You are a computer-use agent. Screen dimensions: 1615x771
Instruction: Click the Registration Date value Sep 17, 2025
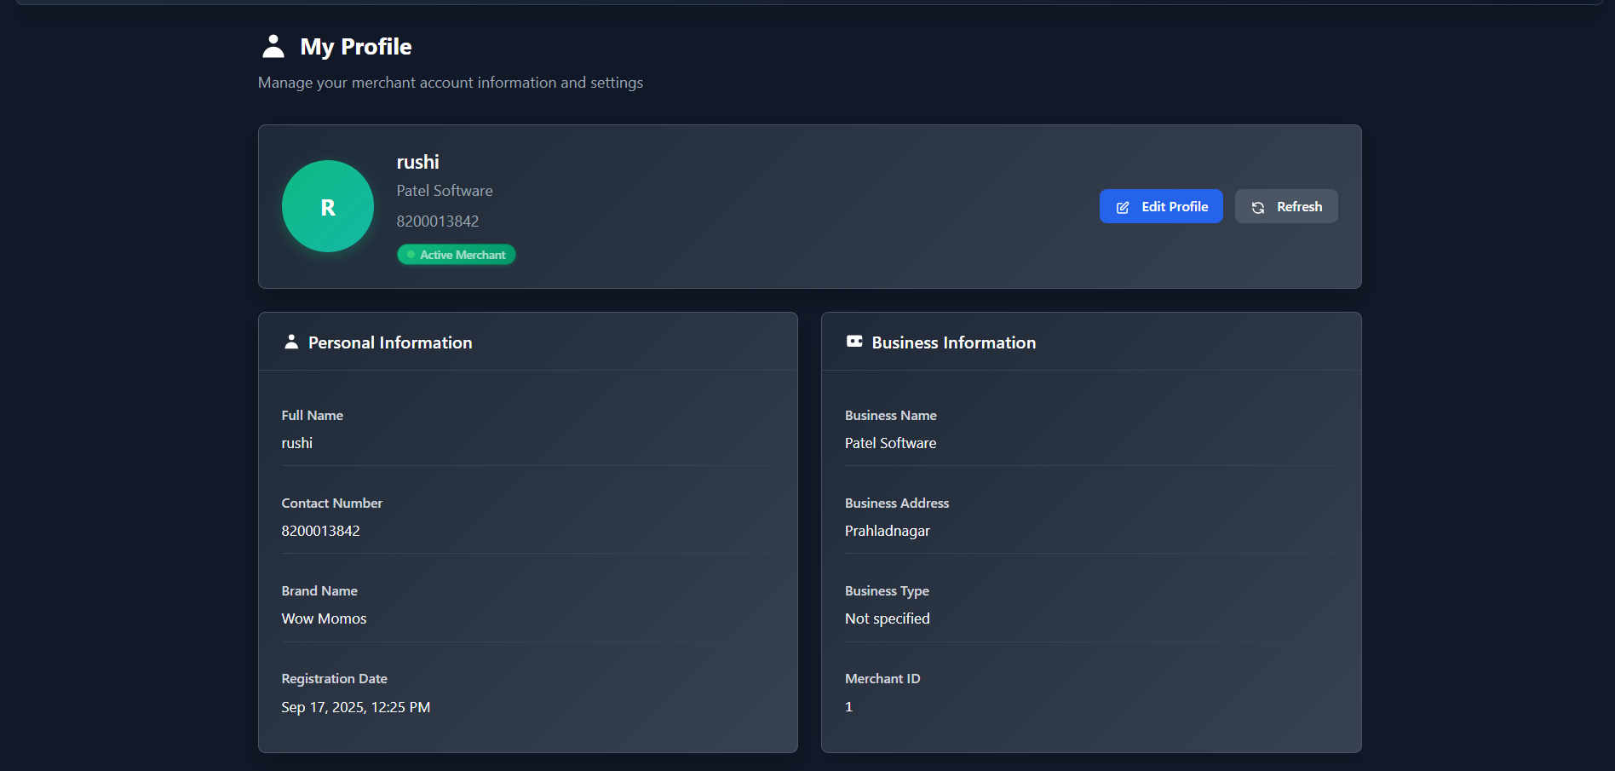coord(355,706)
